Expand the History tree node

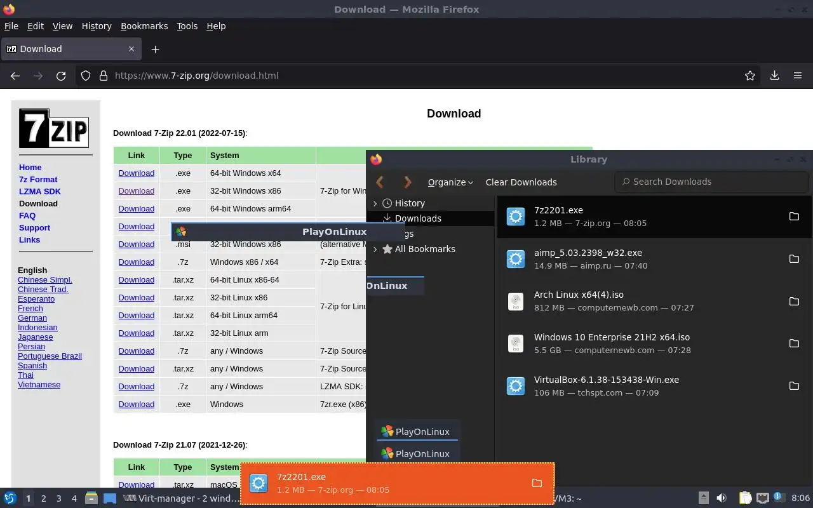tap(375, 203)
